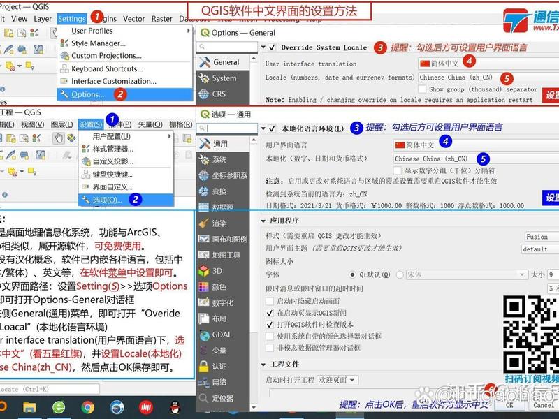Select 通用 tab in Chinese options dialog
Screen dimensions: 559x419
(223, 144)
